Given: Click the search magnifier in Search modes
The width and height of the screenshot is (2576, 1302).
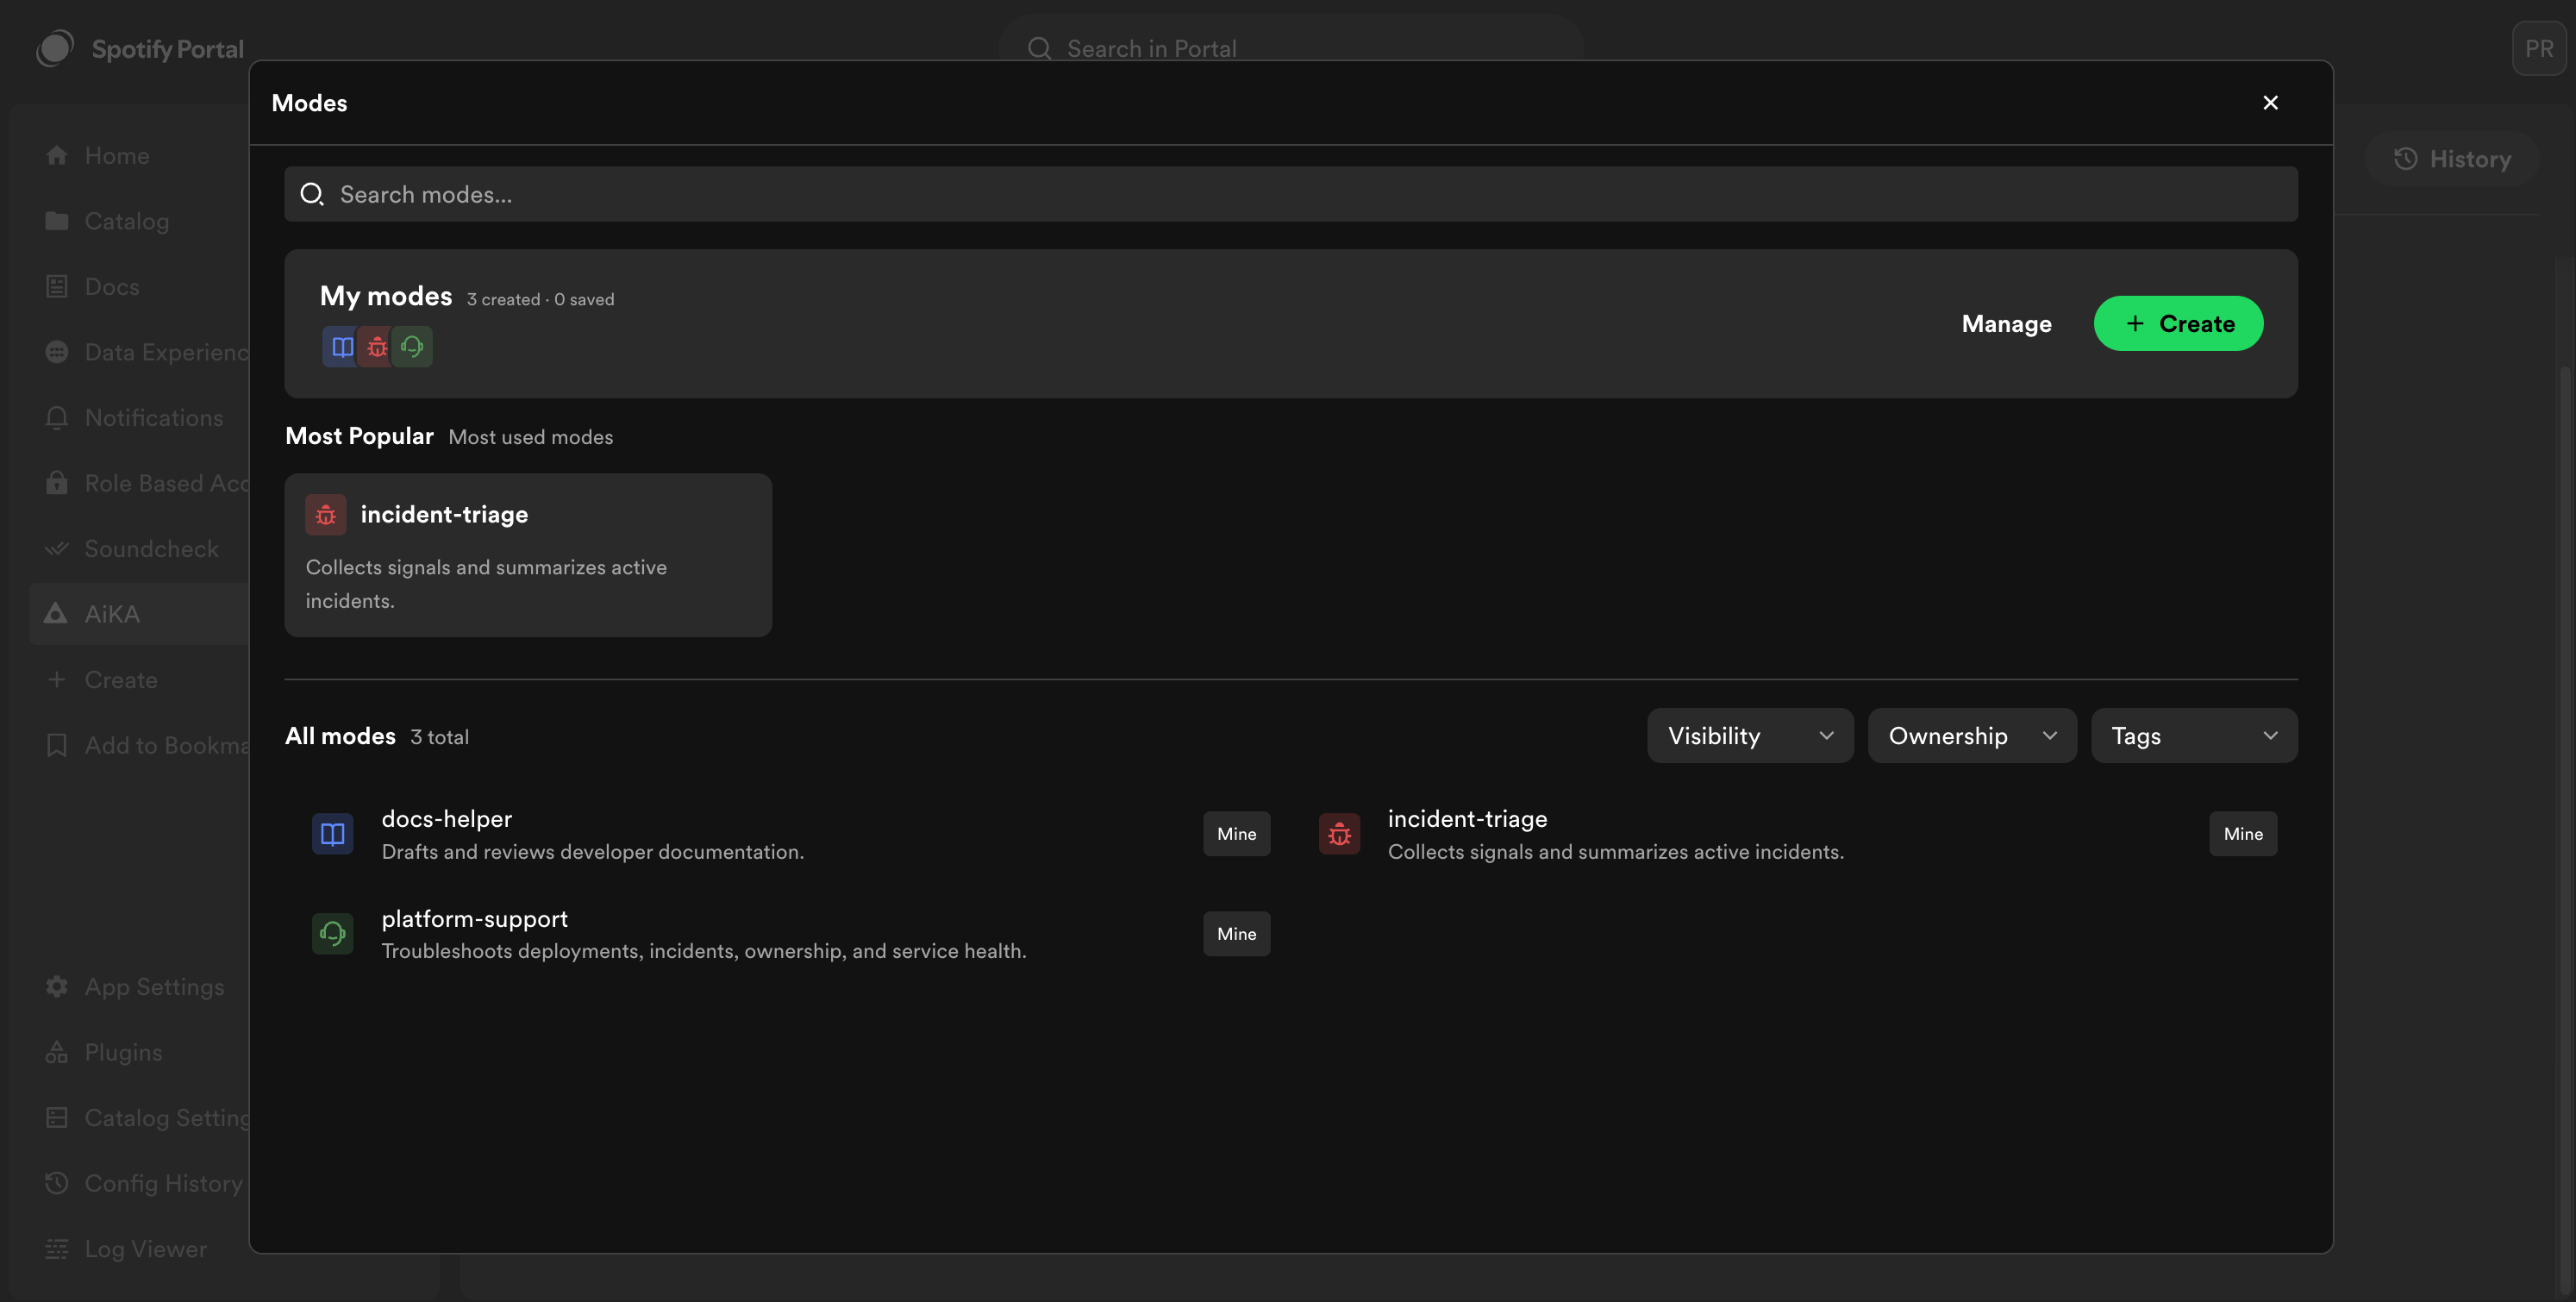Looking at the screenshot, I should coord(312,194).
